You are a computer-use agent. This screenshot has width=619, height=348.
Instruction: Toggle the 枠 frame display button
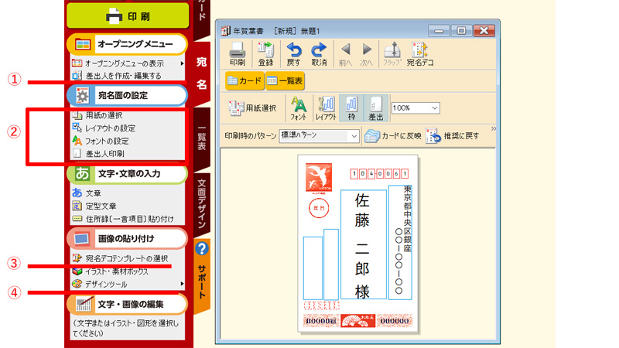pyautogui.click(x=351, y=108)
